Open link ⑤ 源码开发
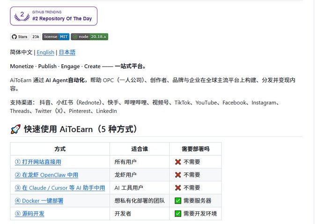The image size is (318, 224). pyautogui.click(x=30, y=214)
